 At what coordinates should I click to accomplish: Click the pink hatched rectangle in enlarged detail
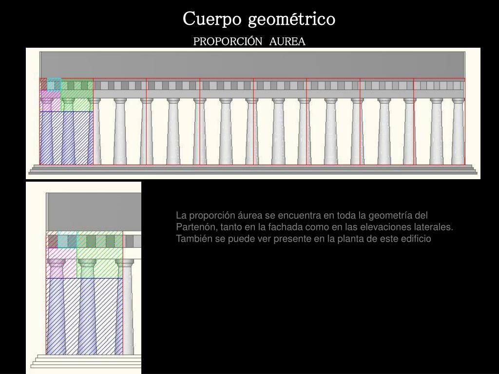pos(61,263)
